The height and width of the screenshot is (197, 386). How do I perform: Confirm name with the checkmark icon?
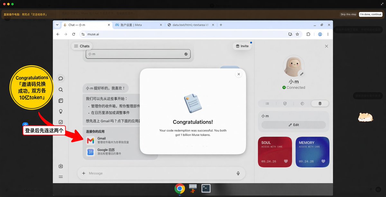point(186,54)
